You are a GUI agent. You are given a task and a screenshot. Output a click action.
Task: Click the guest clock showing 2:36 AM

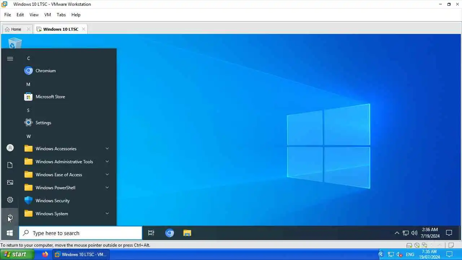tap(430, 233)
